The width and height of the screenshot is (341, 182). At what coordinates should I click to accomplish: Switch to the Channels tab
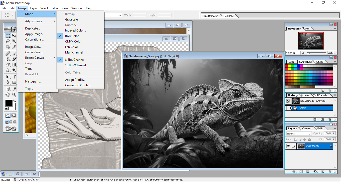(307, 128)
